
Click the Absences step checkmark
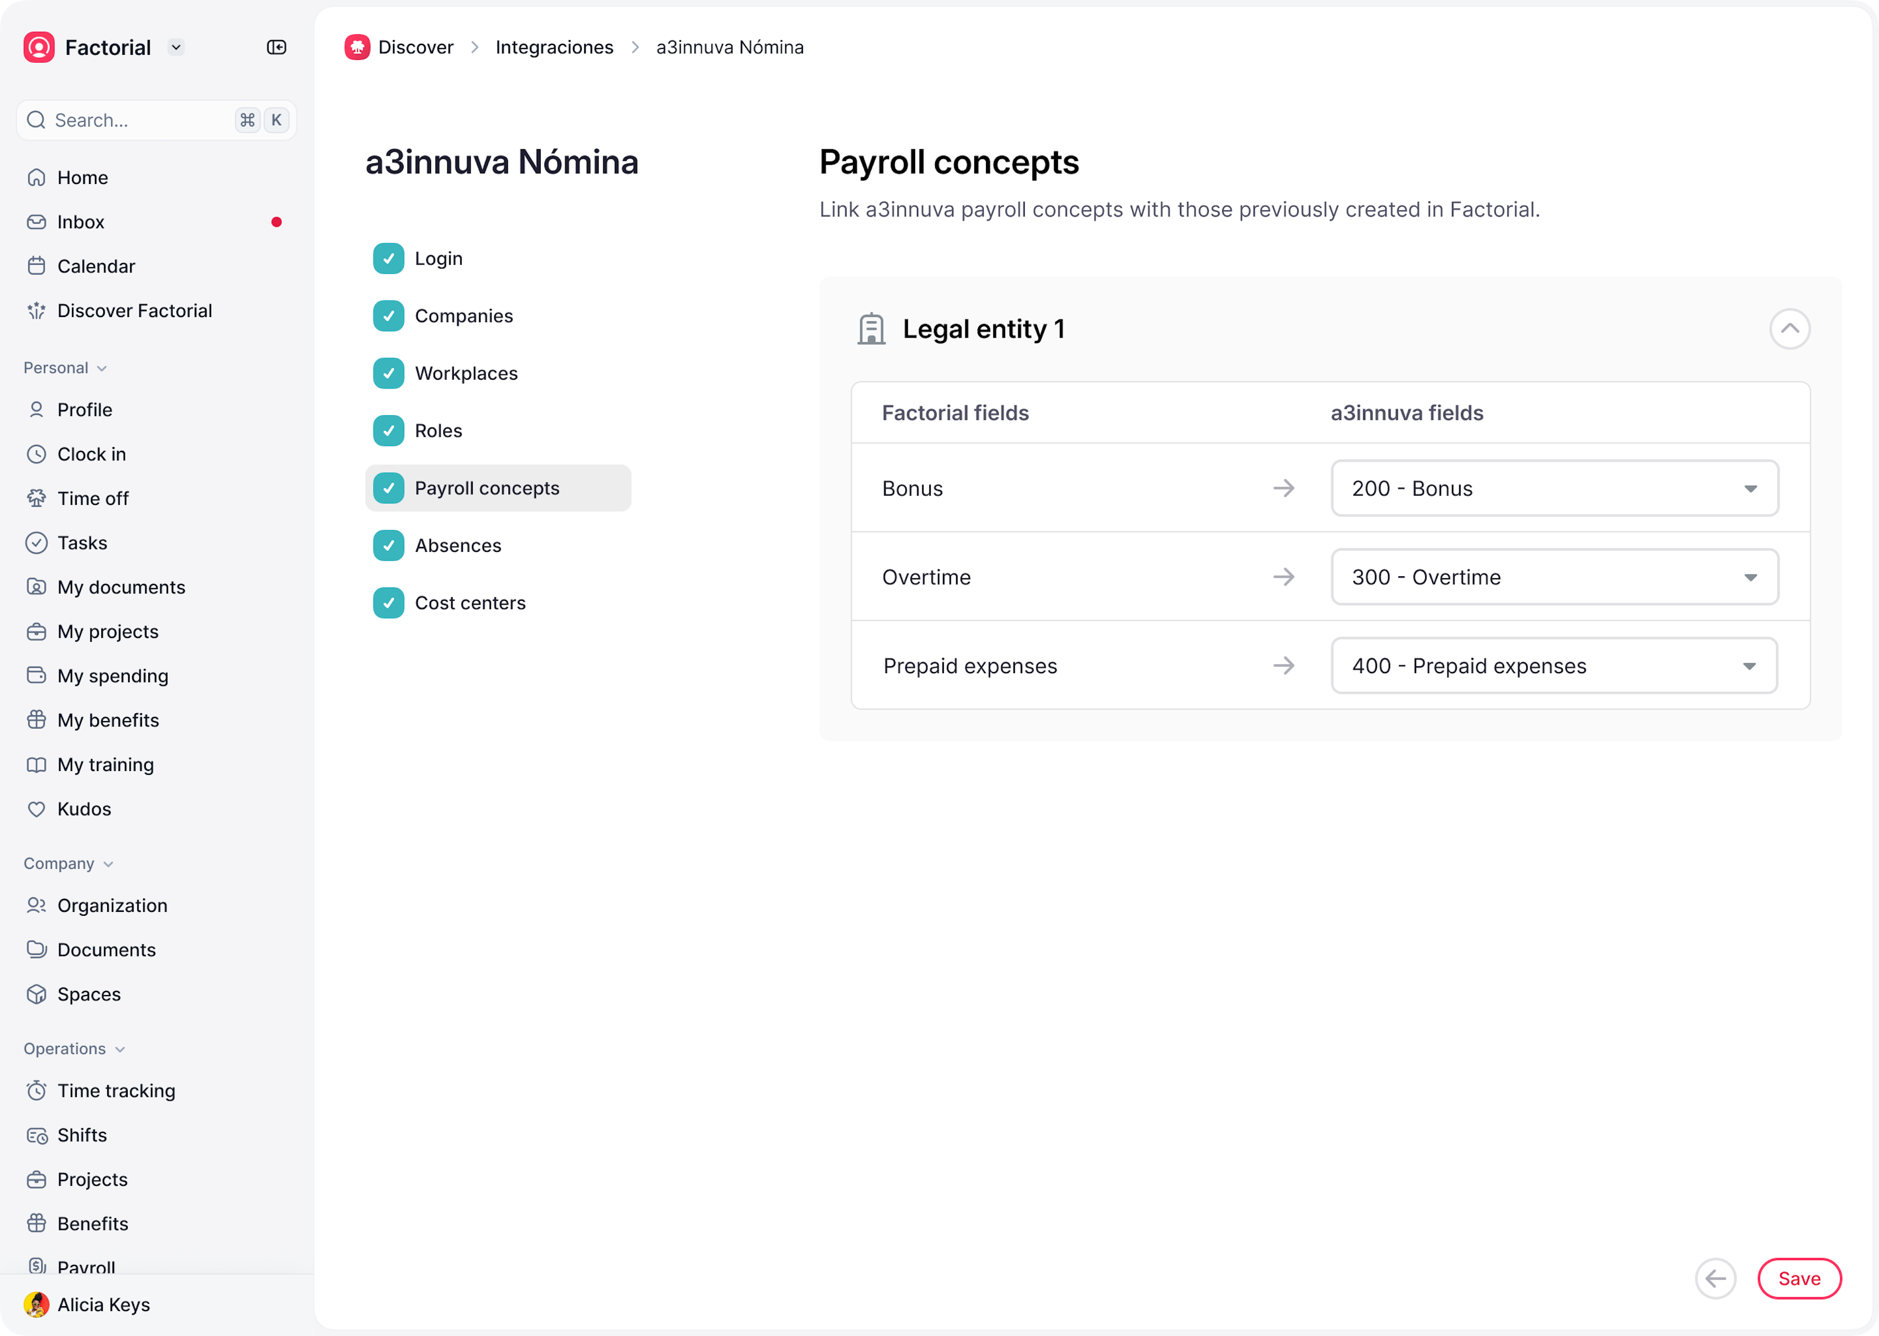click(x=389, y=545)
